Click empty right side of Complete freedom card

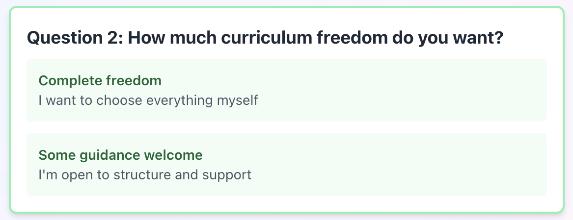[442, 90]
